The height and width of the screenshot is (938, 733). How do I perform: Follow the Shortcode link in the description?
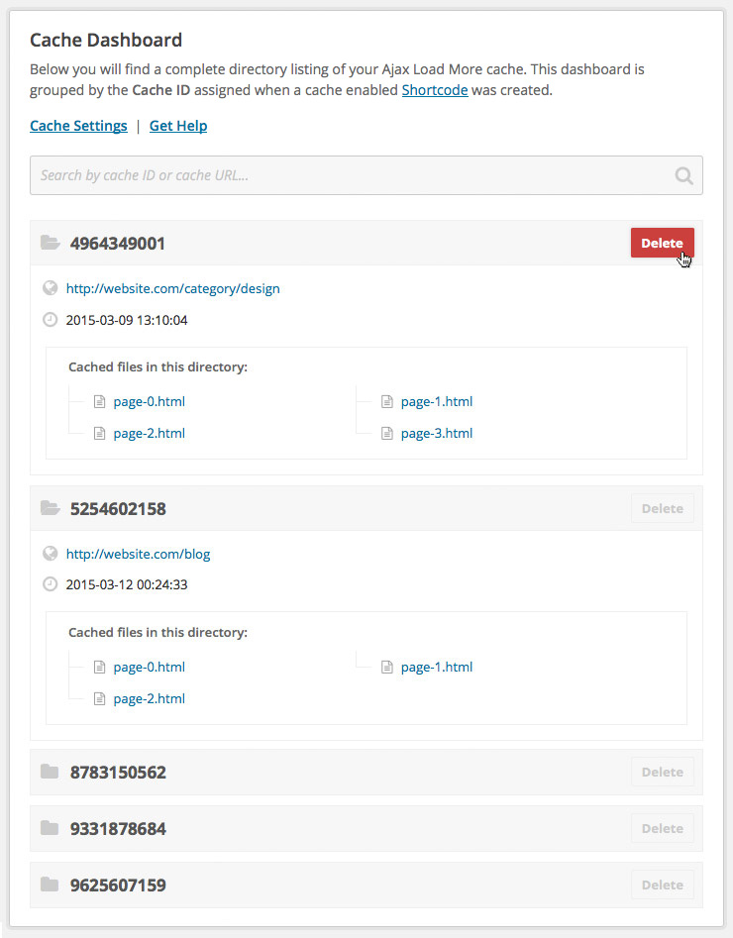coord(435,90)
